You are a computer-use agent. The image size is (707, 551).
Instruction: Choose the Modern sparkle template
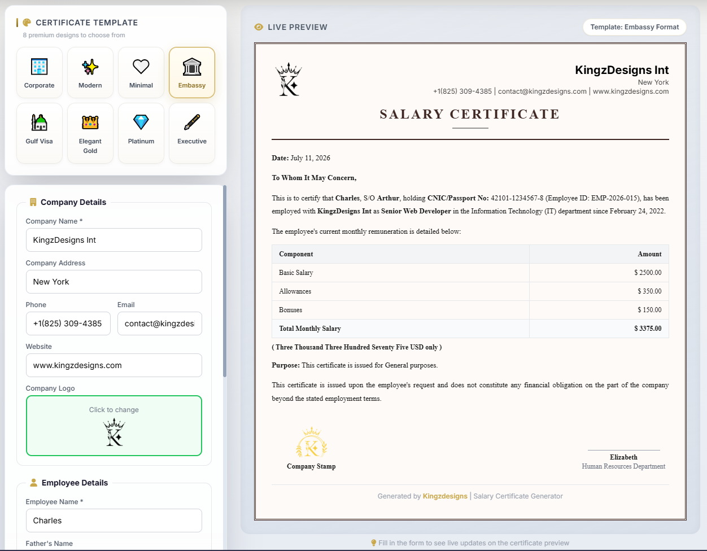click(90, 72)
